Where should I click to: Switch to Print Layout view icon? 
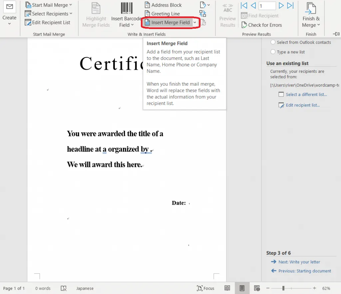242,288
